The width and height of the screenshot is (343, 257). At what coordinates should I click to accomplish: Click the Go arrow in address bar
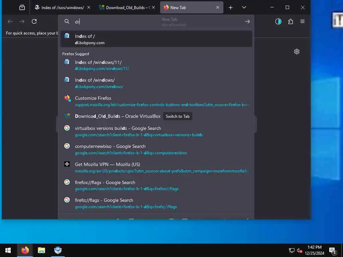tap(248, 21)
